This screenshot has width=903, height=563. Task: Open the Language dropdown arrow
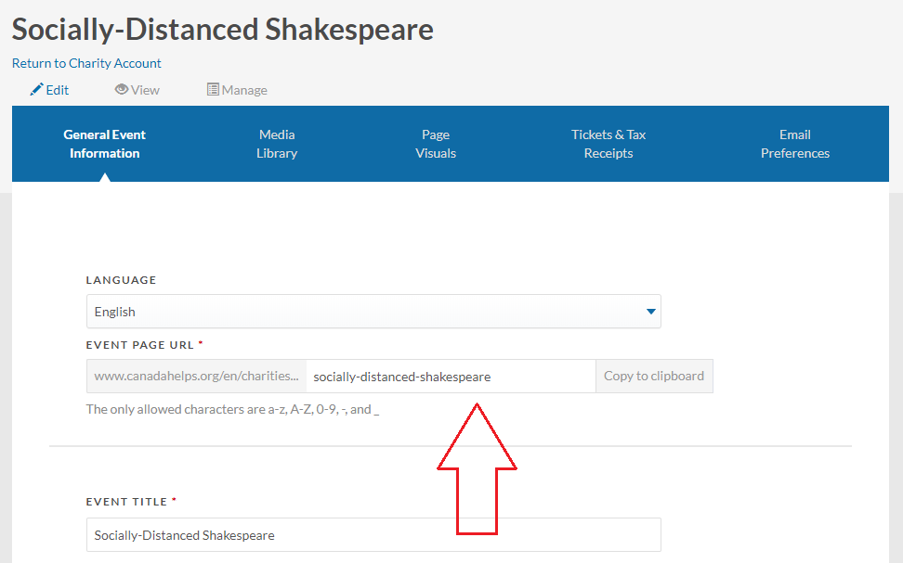click(x=650, y=312)
